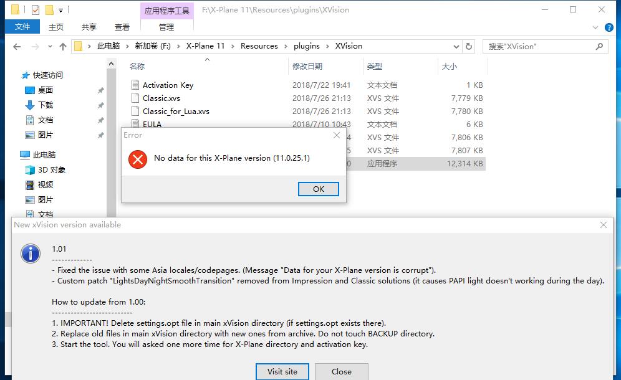The height and width of the screenshot is (380, 621).
Task: Click the pin icon next to 桌面
Action: coord(100,90)
